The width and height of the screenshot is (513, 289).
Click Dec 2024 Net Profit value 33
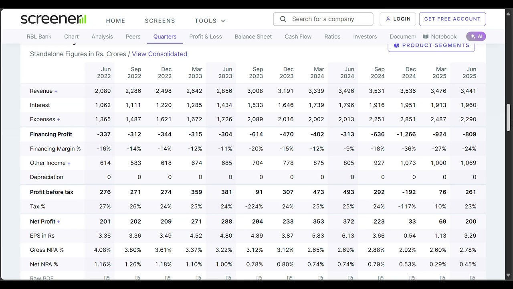[x=412, y=221]
